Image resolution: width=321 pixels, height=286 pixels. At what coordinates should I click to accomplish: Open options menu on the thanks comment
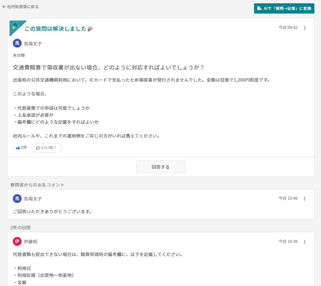[x=305, y=199]
